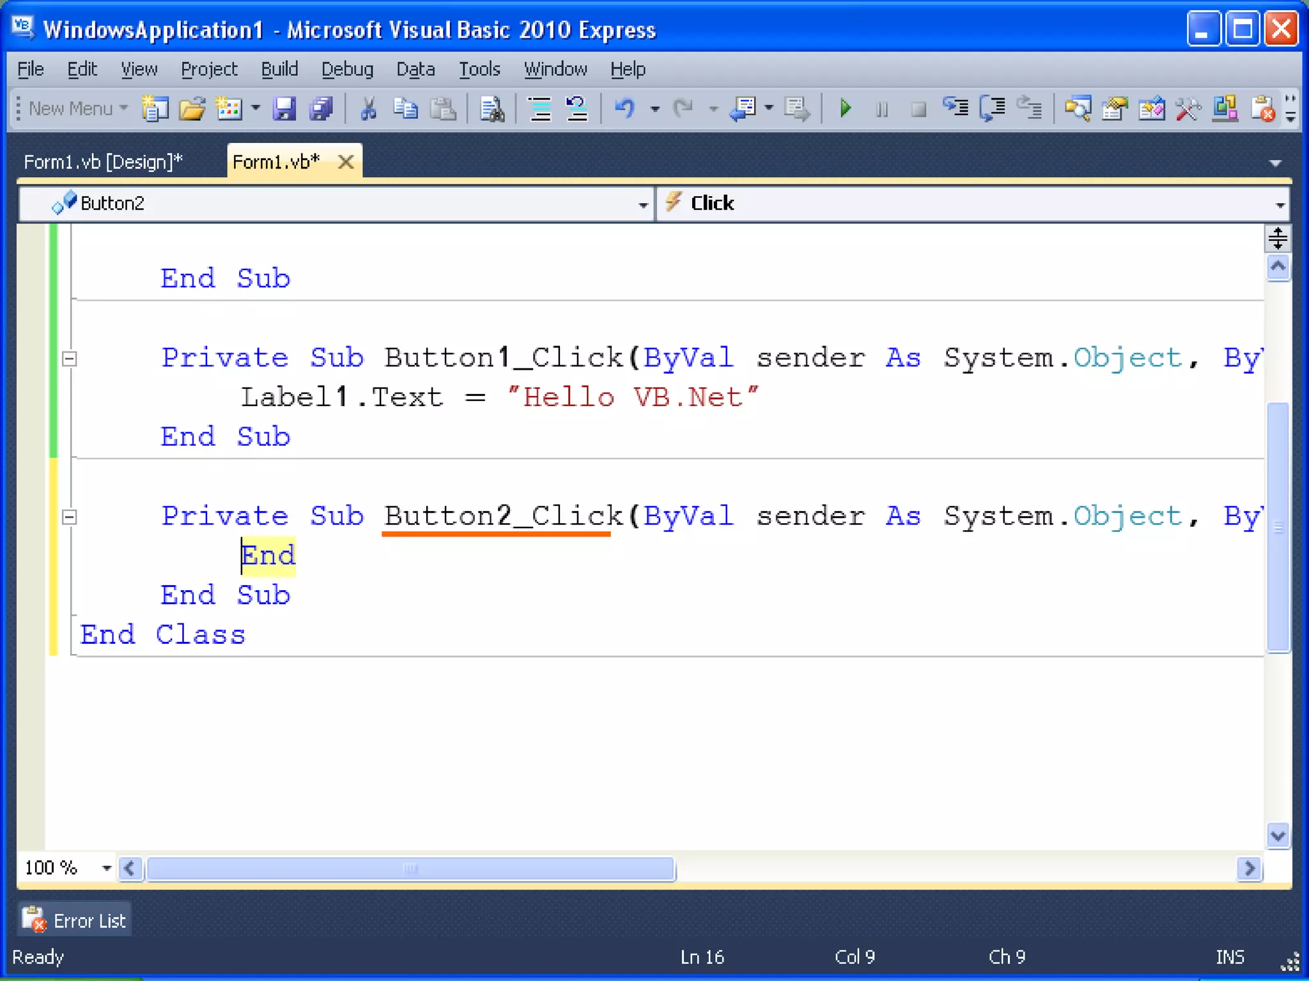Open the Toolbox hammer-wrench icon
Viewport: 1309px width, 981px height.
tap(1188, 109)
